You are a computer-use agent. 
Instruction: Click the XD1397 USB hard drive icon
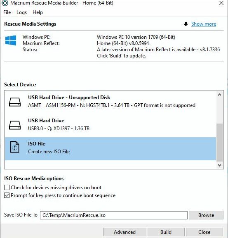coord(15,125)
